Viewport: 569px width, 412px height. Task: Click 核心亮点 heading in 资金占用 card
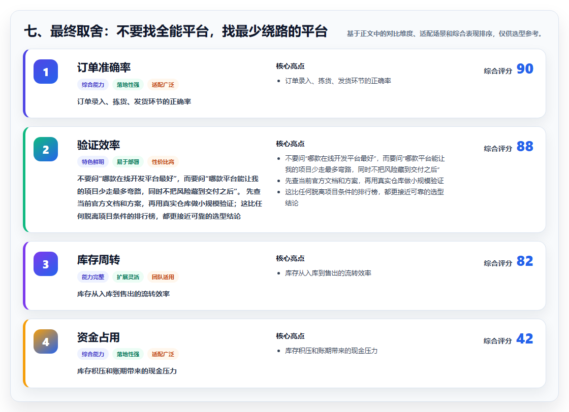(x=290, y=336)
